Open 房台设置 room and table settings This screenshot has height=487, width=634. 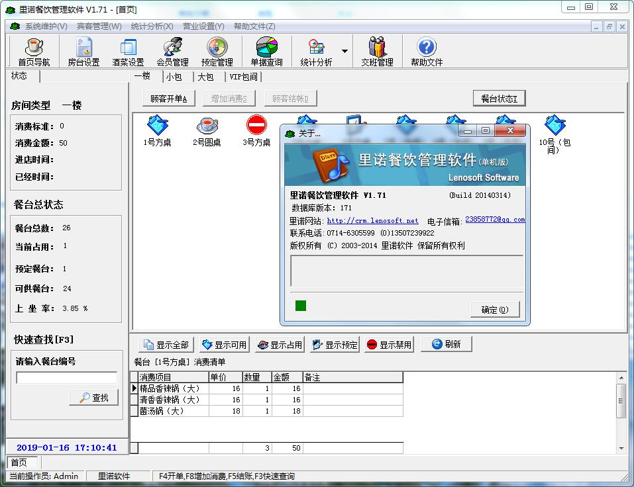(x=83, y=52)
